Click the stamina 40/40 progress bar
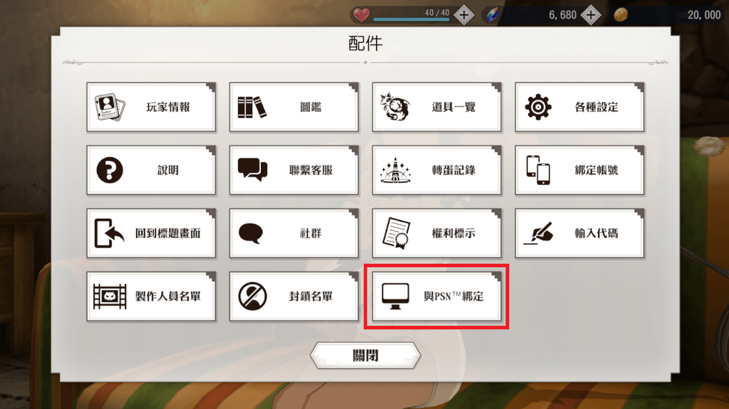The image size is (729, 409). coord(411,19)
